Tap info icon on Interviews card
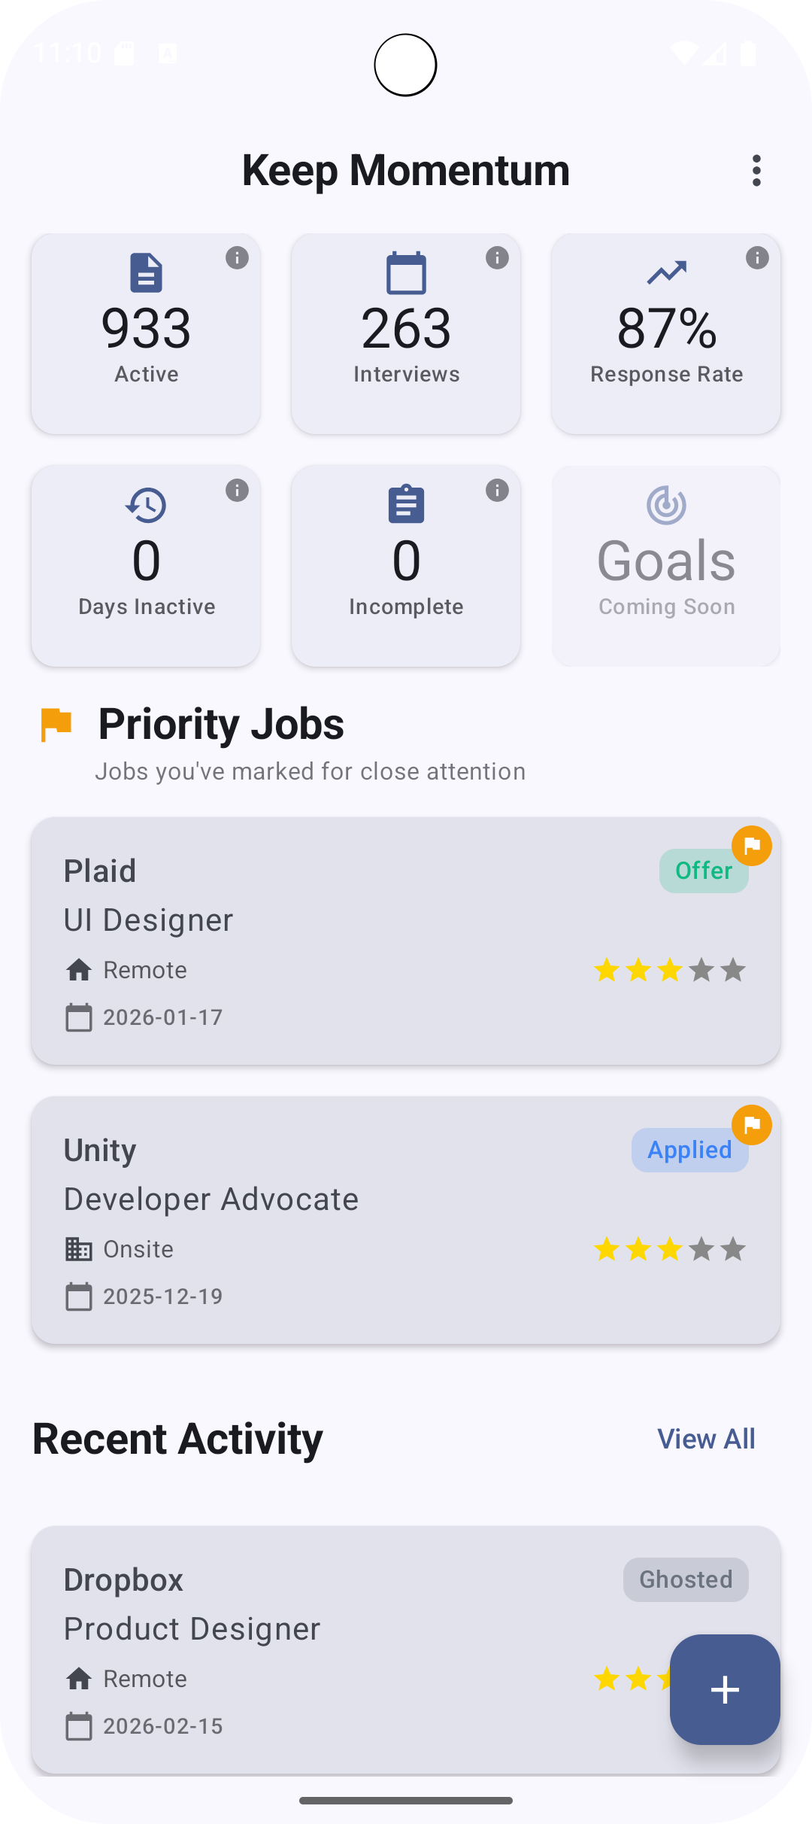Viewport: 812px width, 1824px height. pyautogui.click(x=497, y=258)
